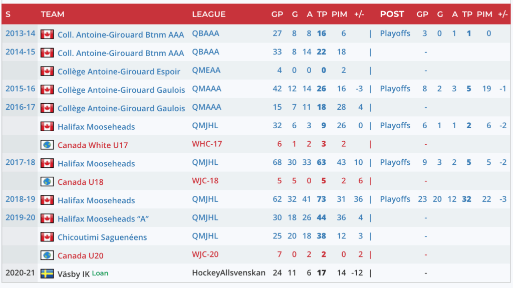The image size is (513, 288).
Task: Click the LEAGUE column header
Action: click(208, 14)
